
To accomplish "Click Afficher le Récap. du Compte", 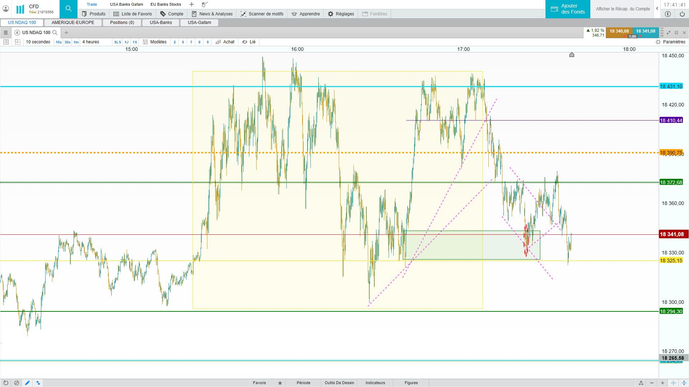I will pyautogui.click(x=623, y=9).
